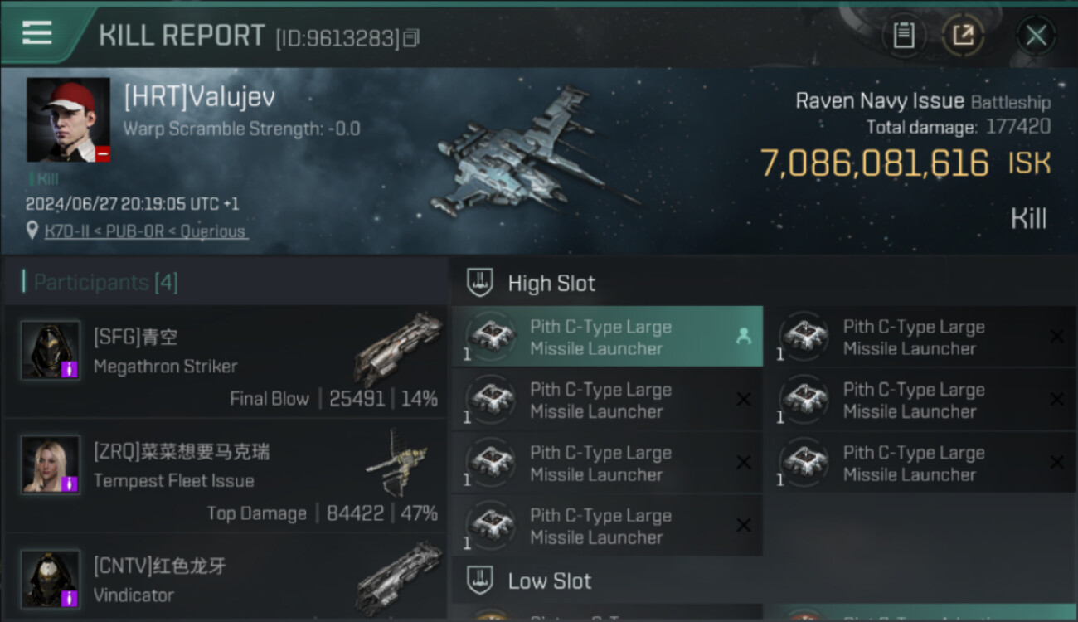Close the kill report with X
The height and width of the screenshot is (622, 1078).
tap(1036, 36)
